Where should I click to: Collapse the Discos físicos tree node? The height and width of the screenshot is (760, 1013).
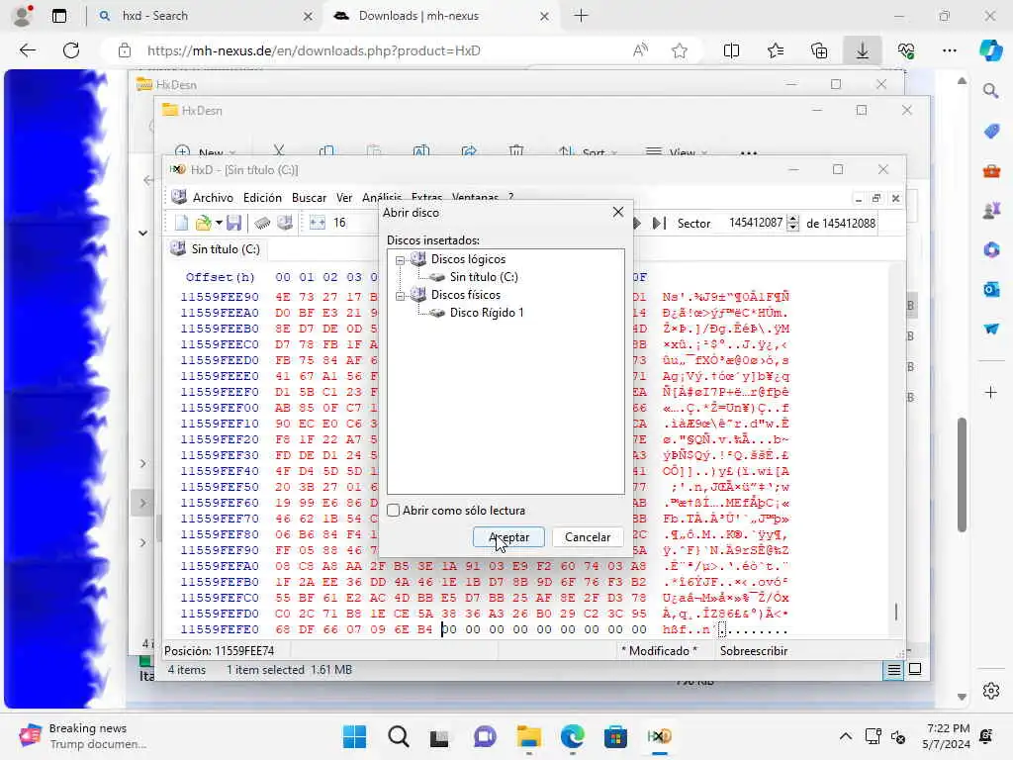[400, 296]
